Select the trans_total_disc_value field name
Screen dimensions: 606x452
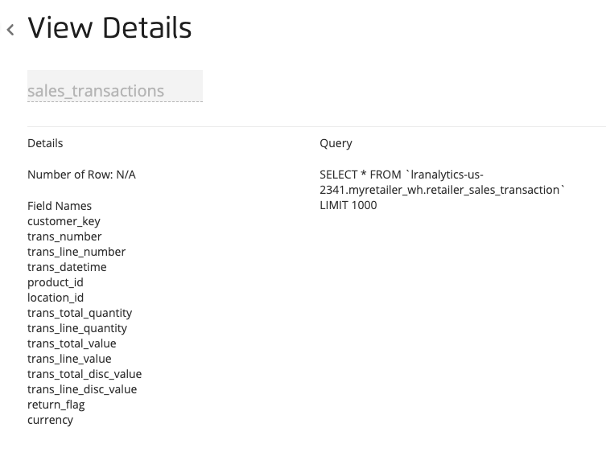[x=85, y=374]
